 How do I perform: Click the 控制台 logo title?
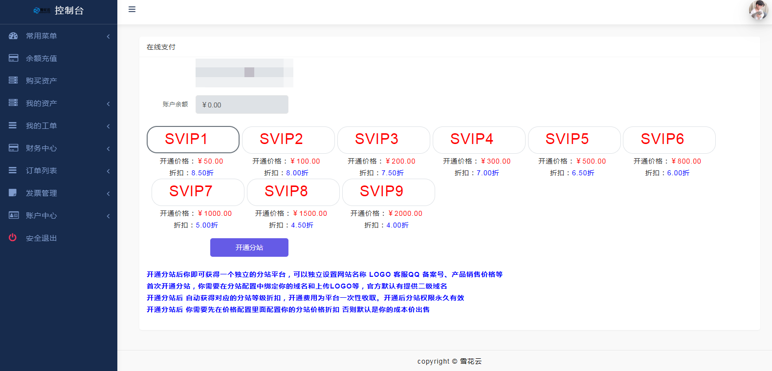(68, 10)
